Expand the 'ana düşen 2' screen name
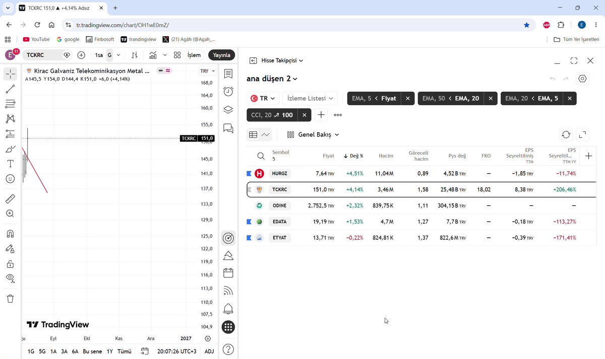 point(272,79)
